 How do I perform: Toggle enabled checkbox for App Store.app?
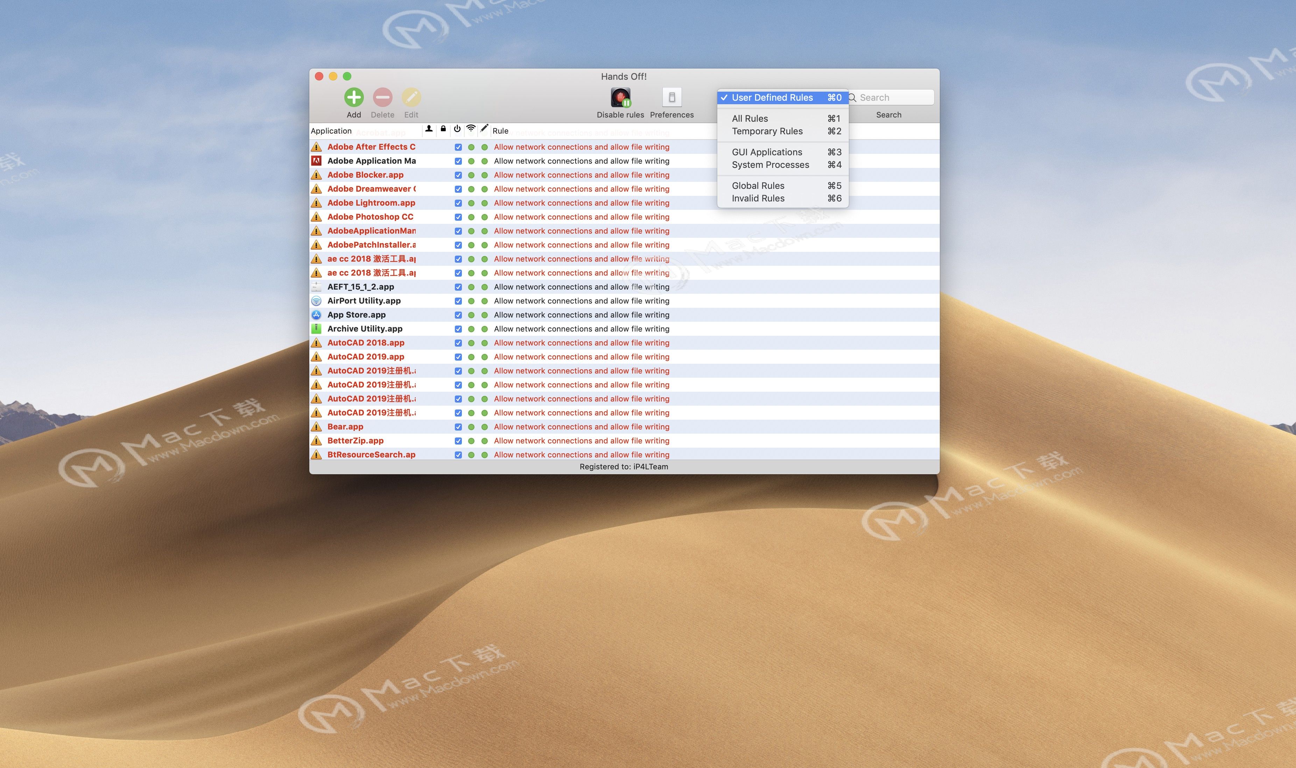(458, 315)
